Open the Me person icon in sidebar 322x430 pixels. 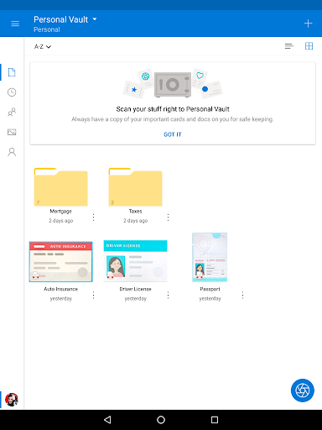[x=12, y=152]
